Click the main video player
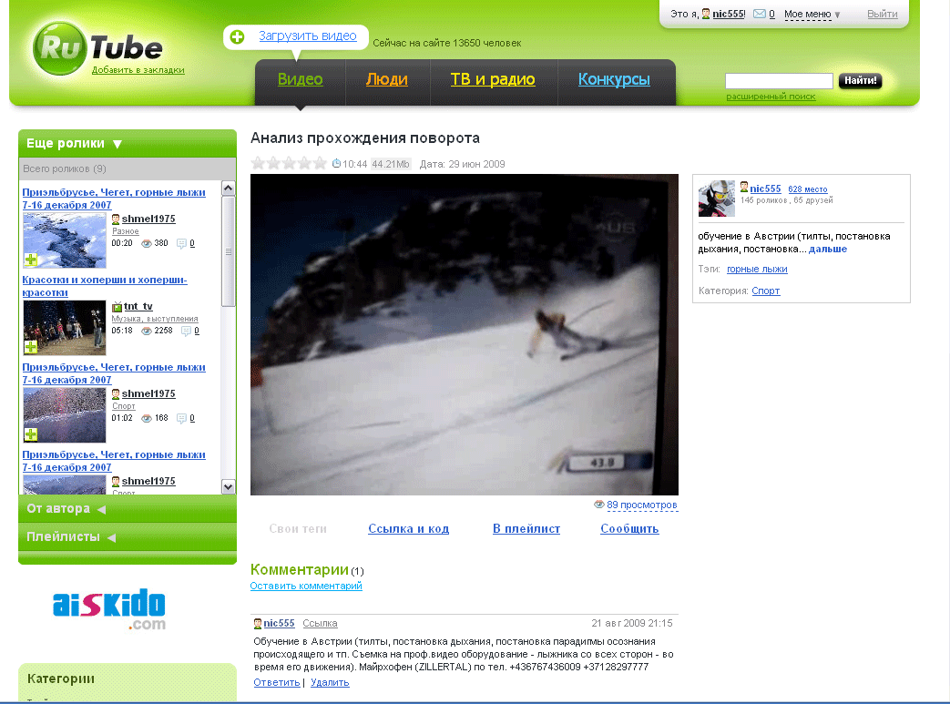The height and width of the screenshot is (704, 950). [x=465, y=334]
